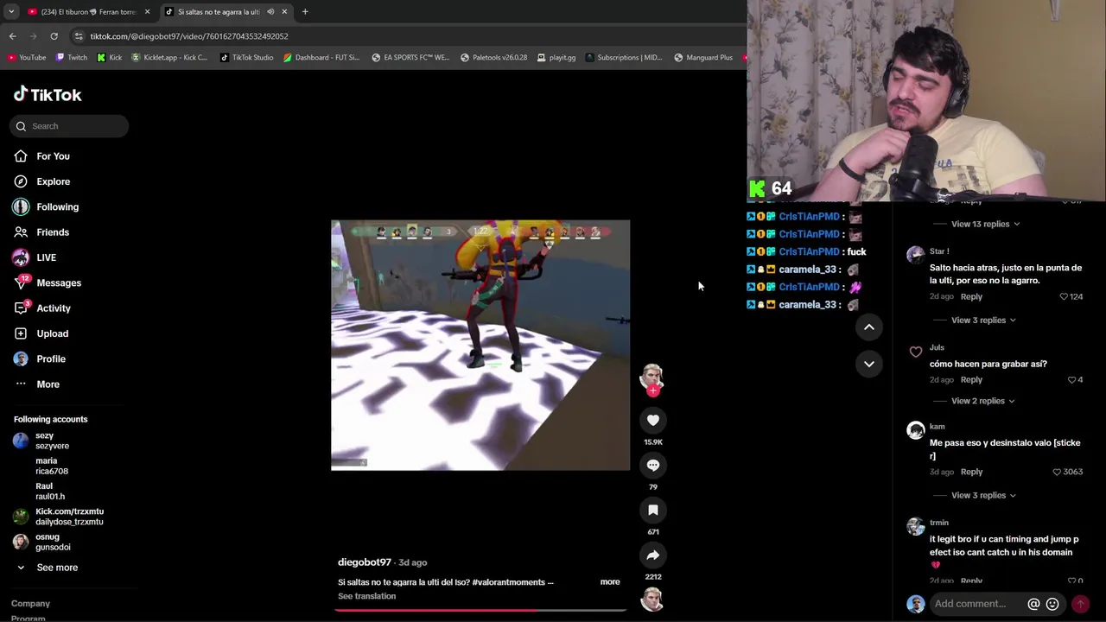Screen dimensions: 1106x622
Task: Open the Explore page
Action: [53, 181]
